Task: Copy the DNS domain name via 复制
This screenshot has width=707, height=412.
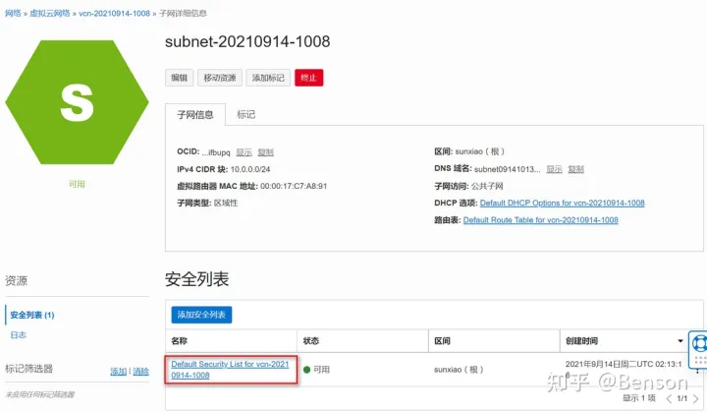Action: [x=575, y=169]
